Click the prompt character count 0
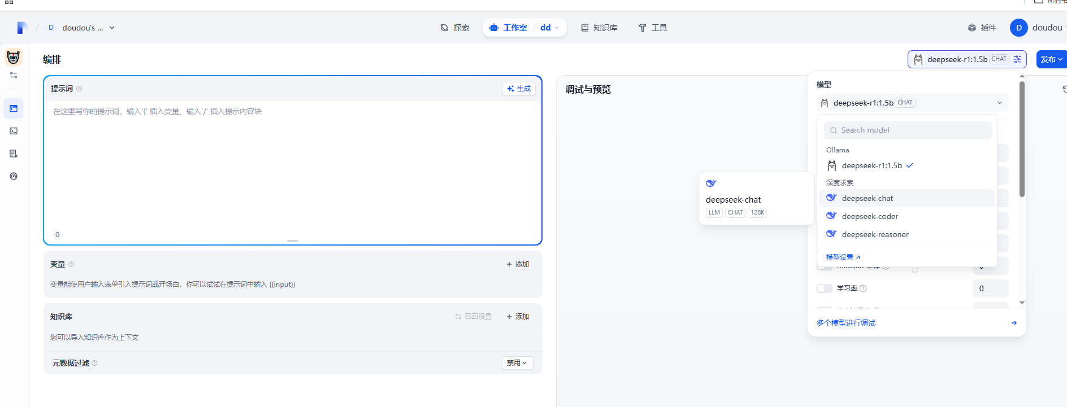The height and width of the screenshot is (407, 1067). click(57, 235)
